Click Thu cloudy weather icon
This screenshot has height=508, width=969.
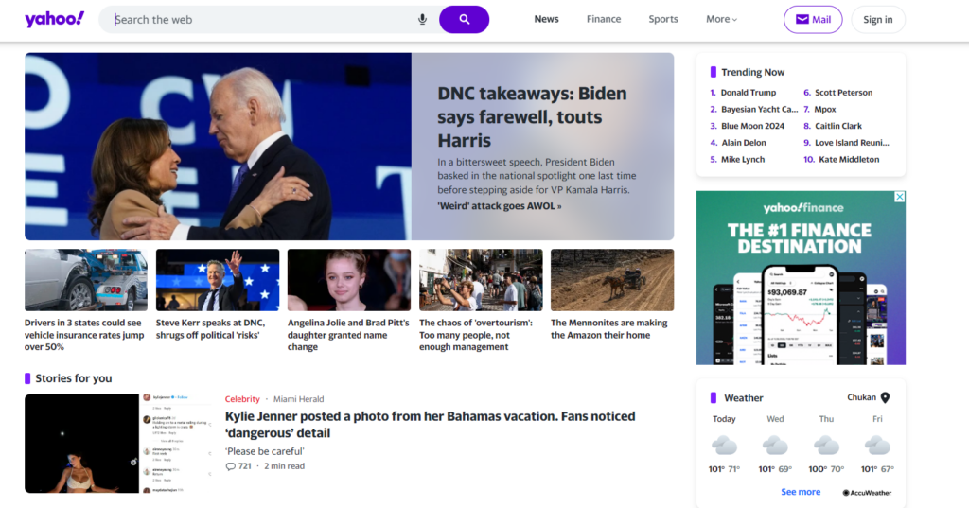pos(826,445)
